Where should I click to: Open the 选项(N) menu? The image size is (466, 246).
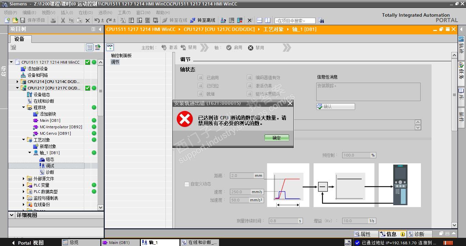pyautogui.click(x=105, y=12)
